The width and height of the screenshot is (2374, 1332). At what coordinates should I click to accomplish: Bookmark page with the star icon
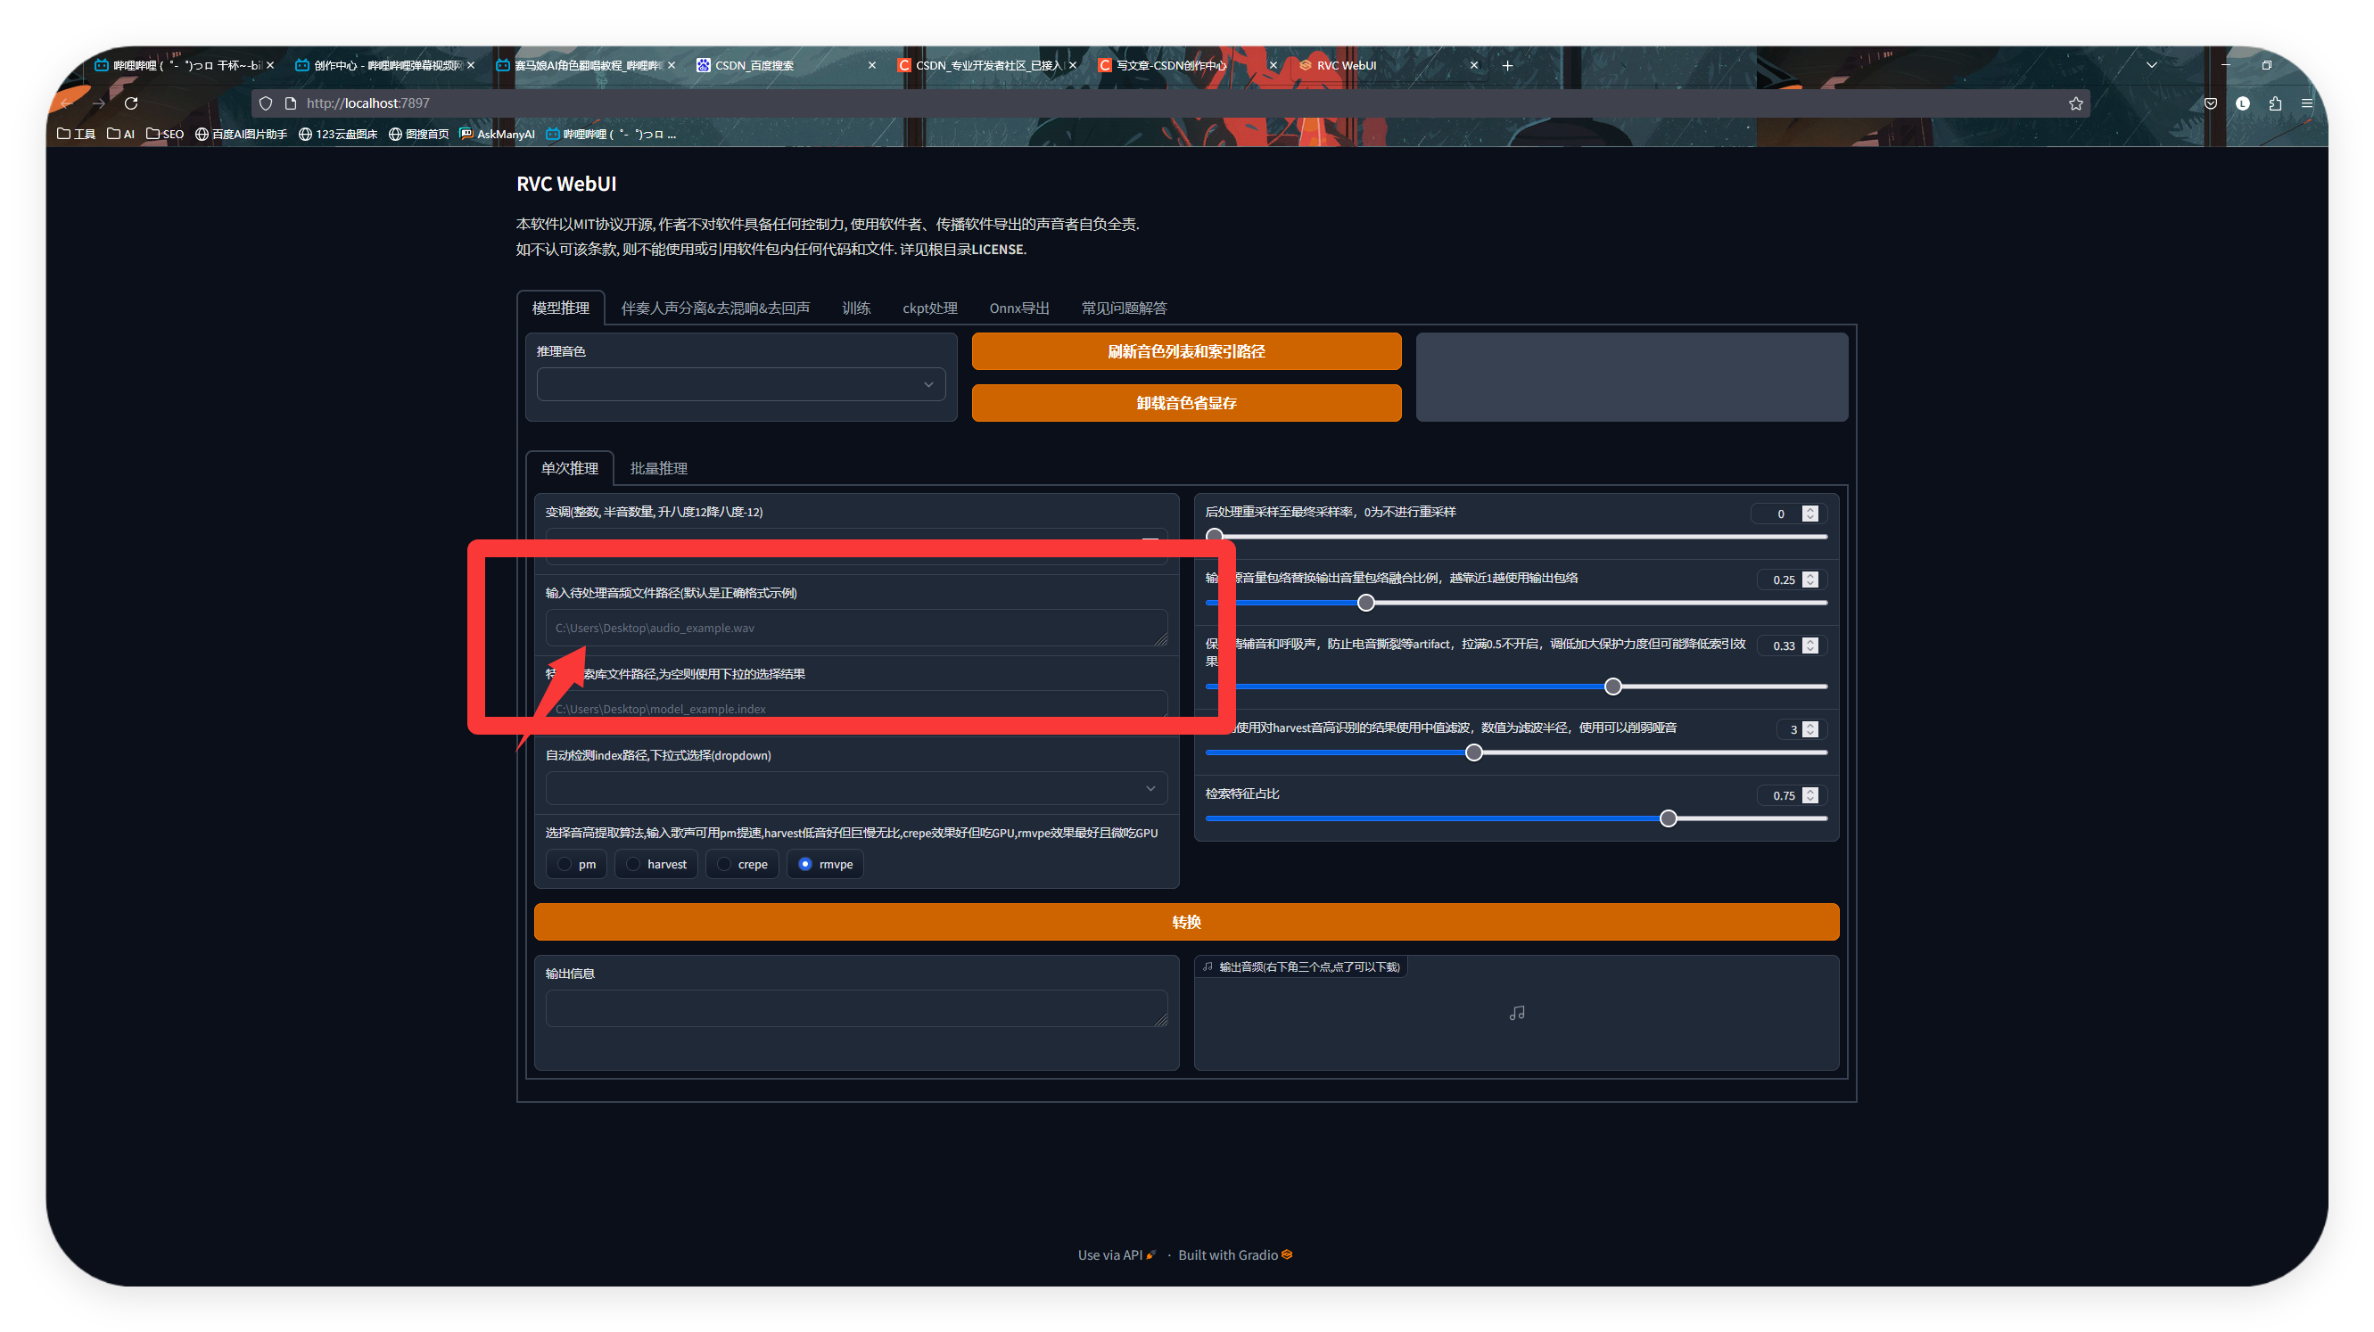point(2075,103)
